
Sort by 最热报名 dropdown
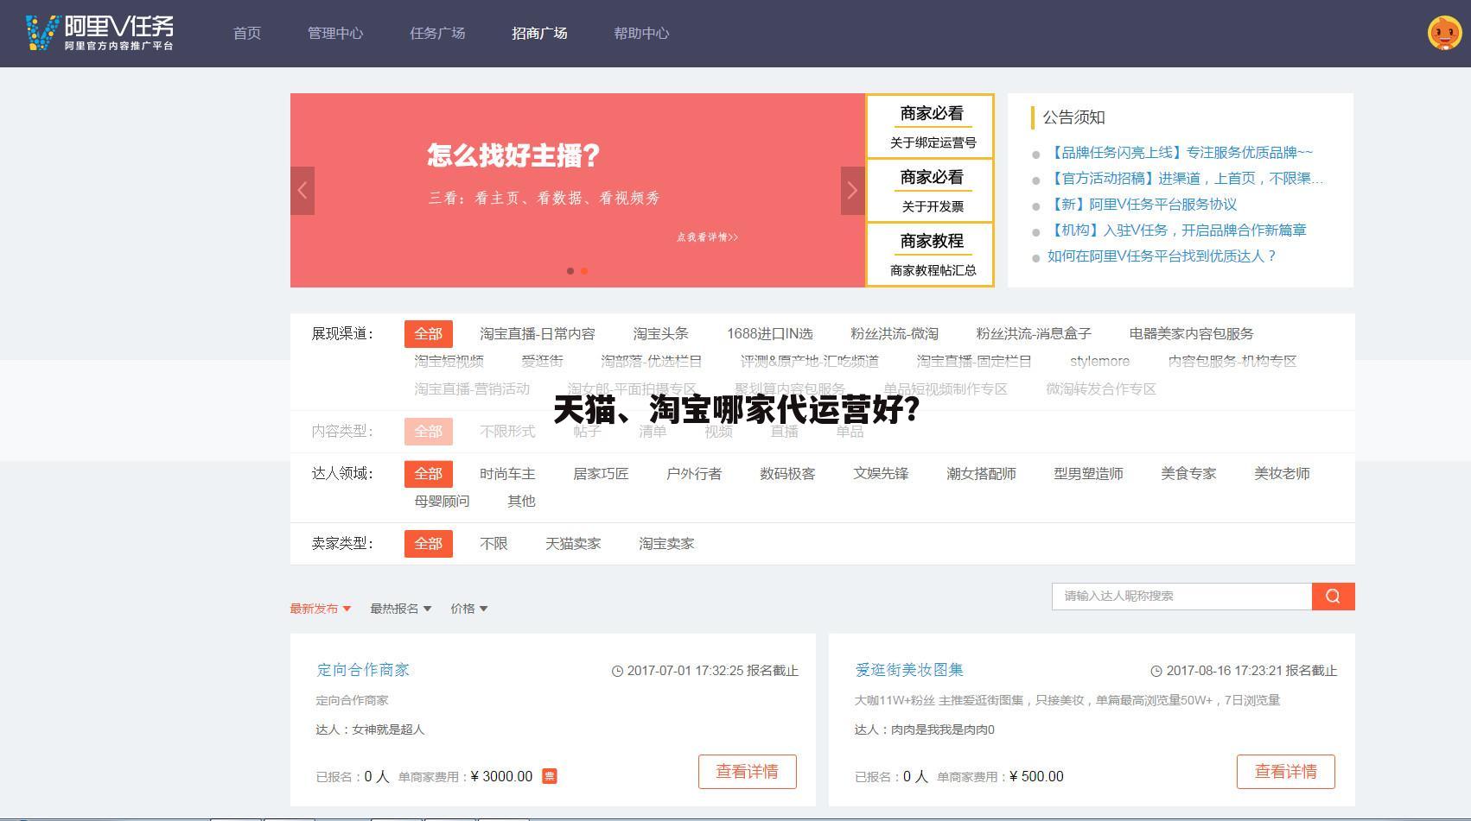click(401, 609)
